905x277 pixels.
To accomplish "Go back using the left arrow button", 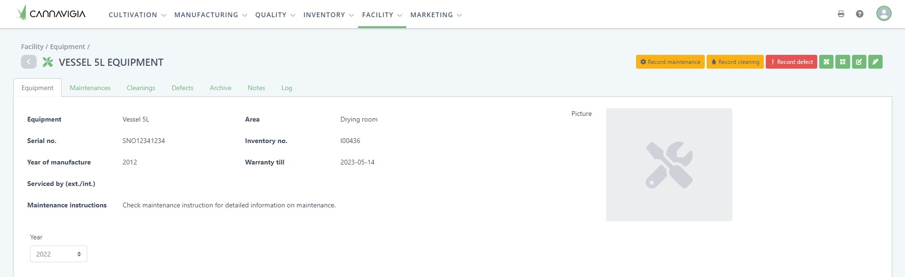I will click(x=29, y=62).
